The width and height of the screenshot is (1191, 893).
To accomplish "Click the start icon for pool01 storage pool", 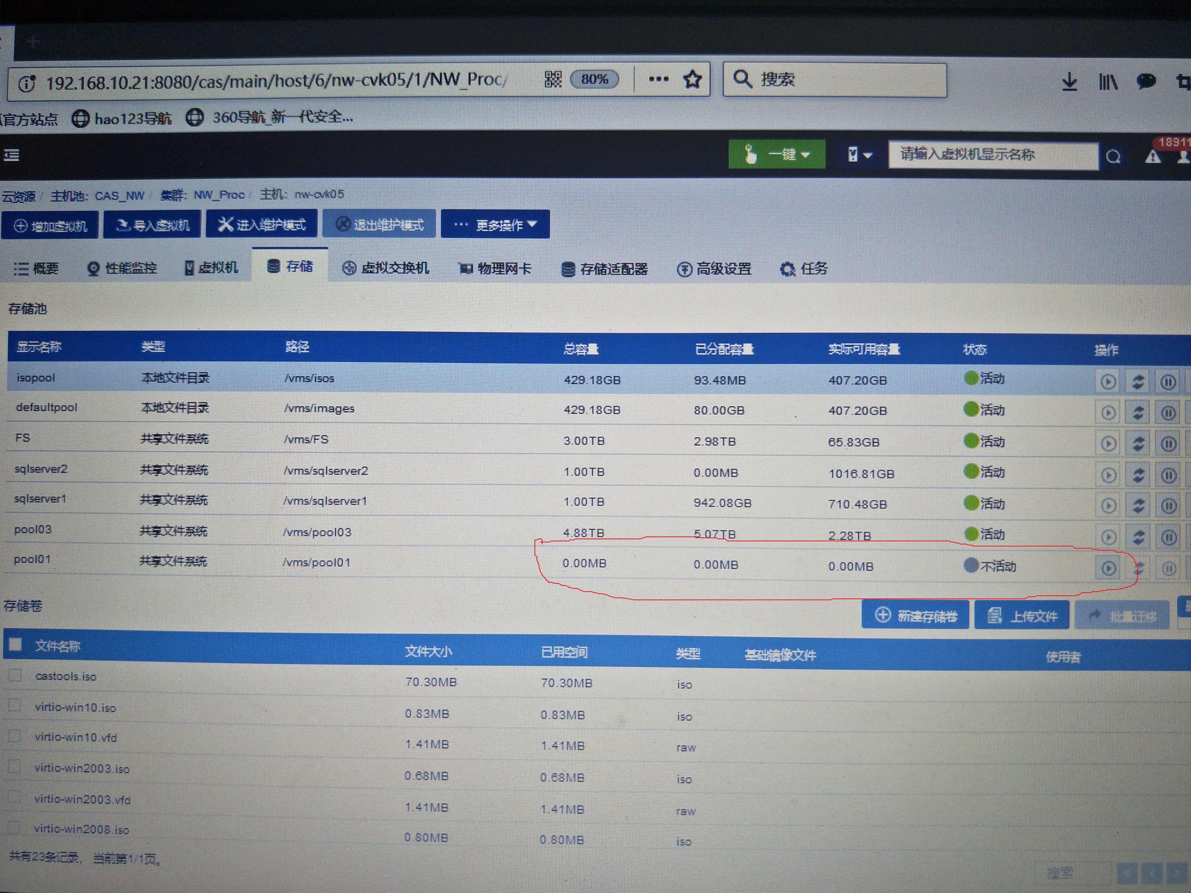I will click(x=1108, y=568).
